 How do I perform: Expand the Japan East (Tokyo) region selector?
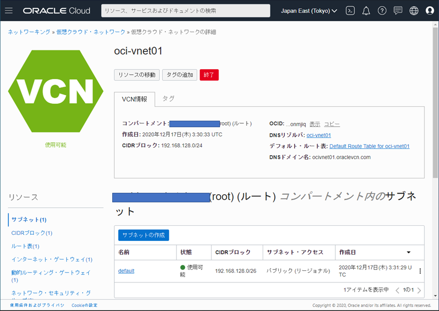[309, 11]
